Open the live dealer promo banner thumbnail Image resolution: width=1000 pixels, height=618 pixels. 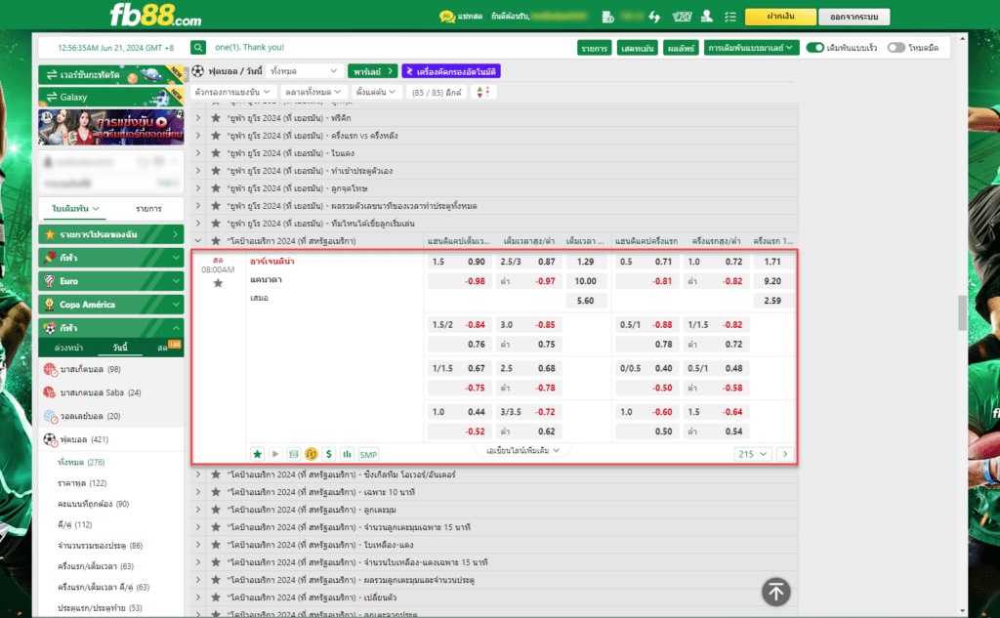click(111, 127)
